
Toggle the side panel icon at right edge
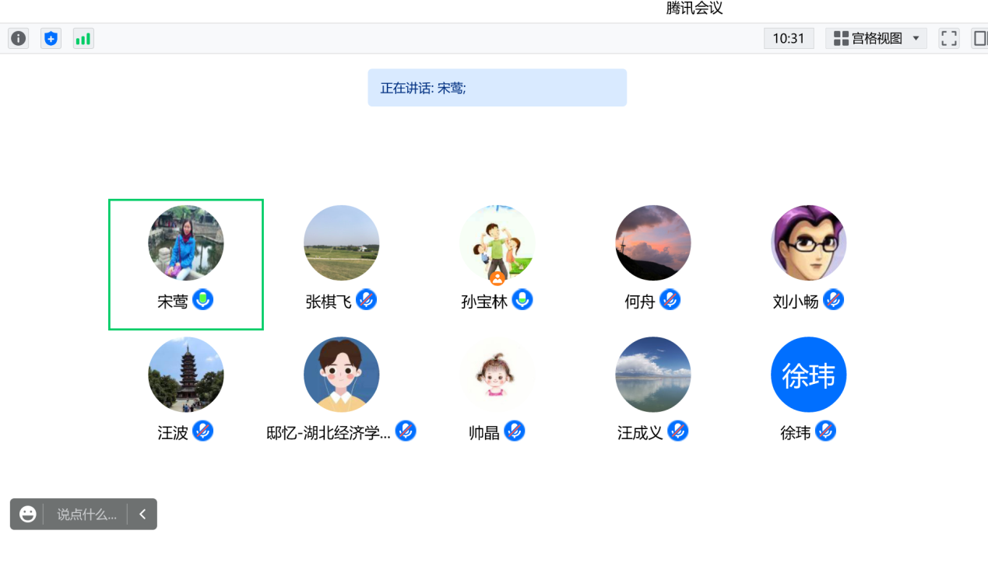(980, 38)
